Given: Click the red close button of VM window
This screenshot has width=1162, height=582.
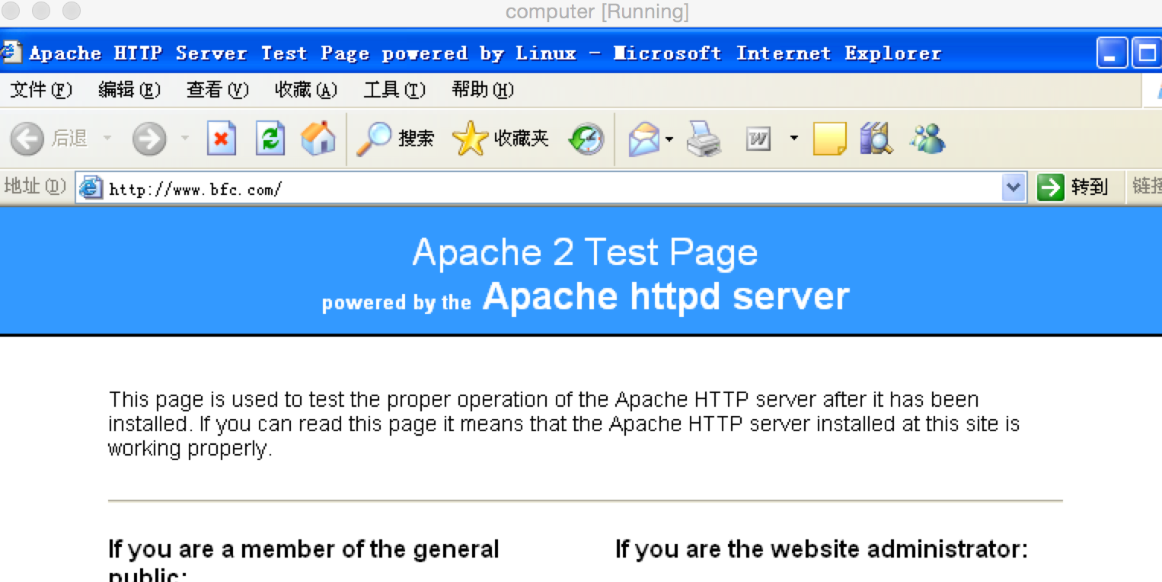Looking at the screenshot, I should (11, 11).
